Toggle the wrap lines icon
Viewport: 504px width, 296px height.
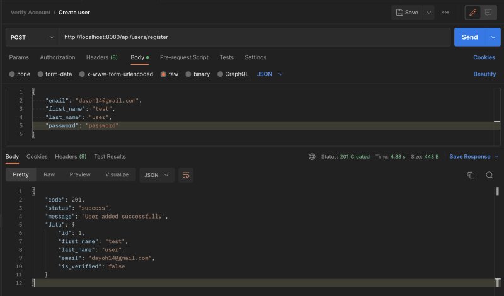[186, 175]
